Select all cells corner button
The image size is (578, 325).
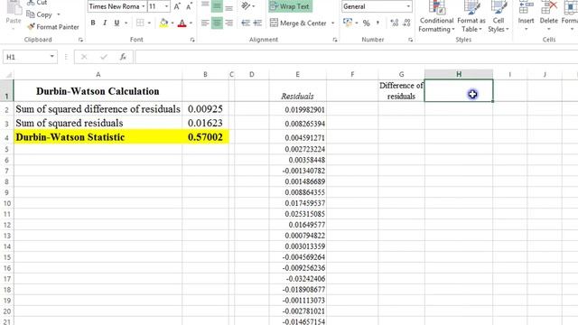coord(7,74)
